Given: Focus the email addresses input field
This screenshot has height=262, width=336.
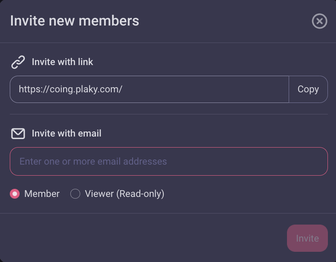Looking at the screenshot, I should 168,162.
